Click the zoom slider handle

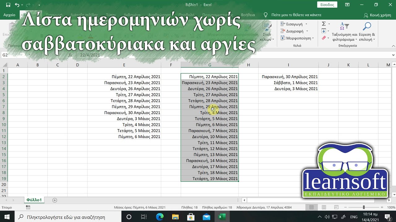point(364,208)
